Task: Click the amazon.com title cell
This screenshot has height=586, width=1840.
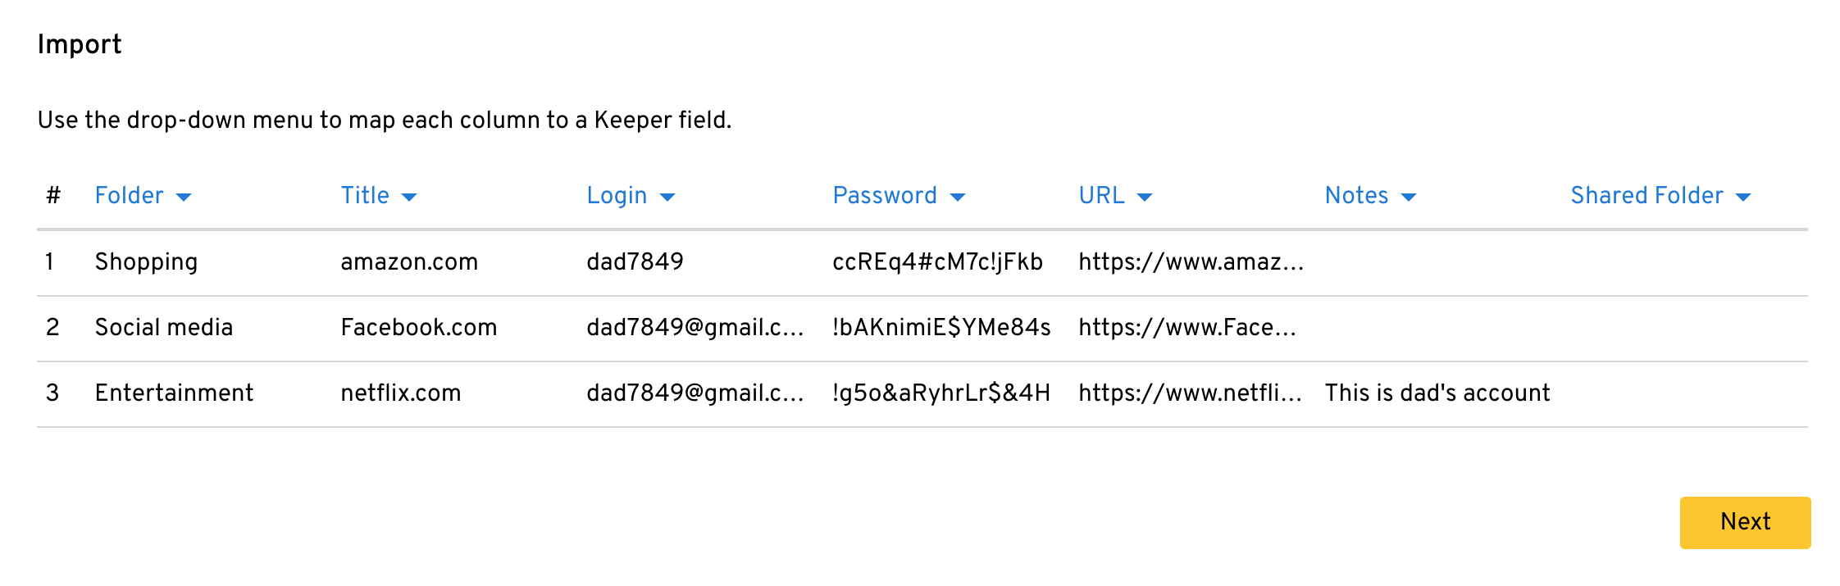Action: click(409, 262)
